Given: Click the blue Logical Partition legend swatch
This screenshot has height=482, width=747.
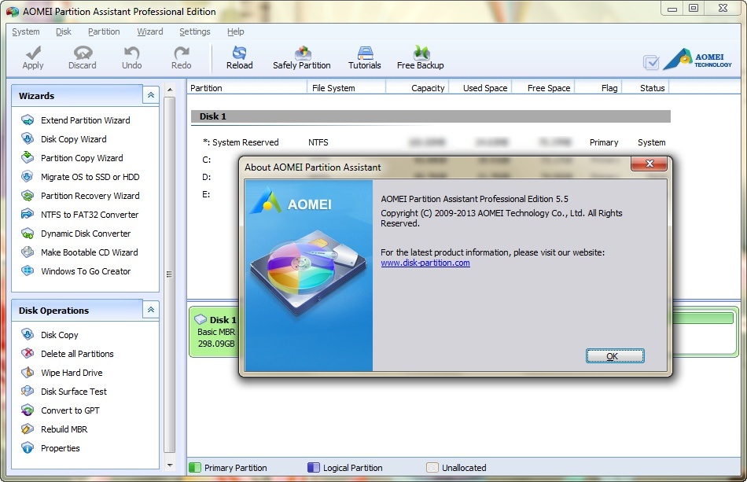Looking at the screenshot, I should 314,468.
